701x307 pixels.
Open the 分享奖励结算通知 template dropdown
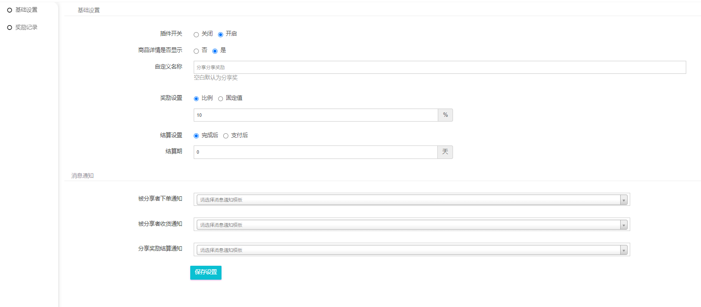point(408,250)
